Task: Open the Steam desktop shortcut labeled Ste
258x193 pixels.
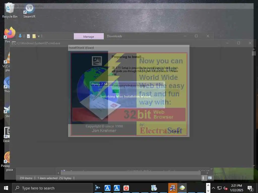Action: [7, 110]
